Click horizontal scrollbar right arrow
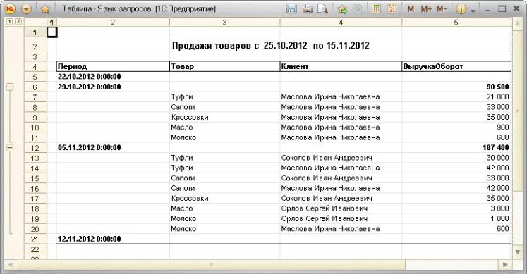Image resolution: width=527 pixels, height=274 pixels. [x=505, y=265]
